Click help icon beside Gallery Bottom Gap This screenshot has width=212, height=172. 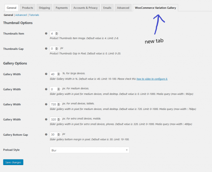tap(46, 135)
